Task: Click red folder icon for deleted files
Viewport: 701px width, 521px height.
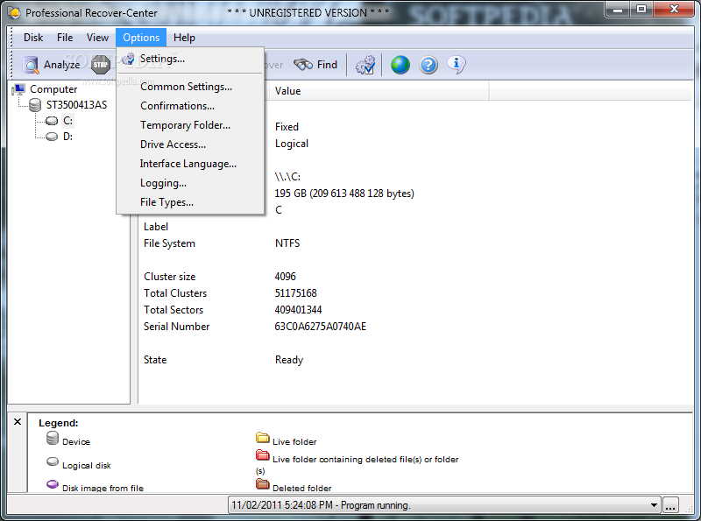Action: pyautogui.click(x=263, y=454)
